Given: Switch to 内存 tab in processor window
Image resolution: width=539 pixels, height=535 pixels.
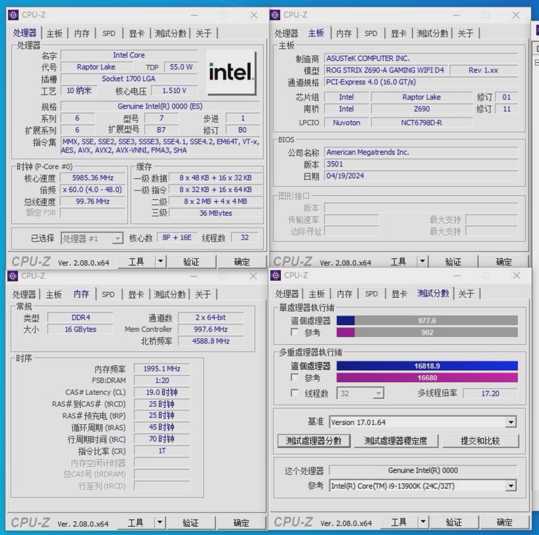Looking at the screenshot, I should click(82, 33).
